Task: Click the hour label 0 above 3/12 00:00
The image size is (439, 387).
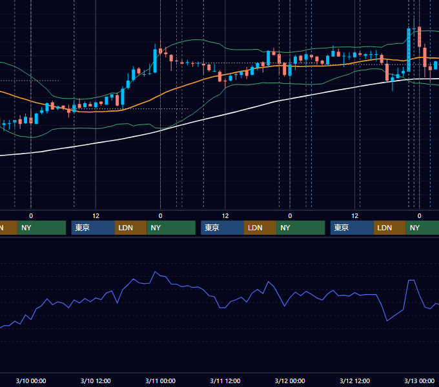Action: click(290, 216)
